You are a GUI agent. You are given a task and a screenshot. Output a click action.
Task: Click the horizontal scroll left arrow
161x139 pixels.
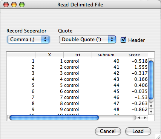click(x=139, y=118)
